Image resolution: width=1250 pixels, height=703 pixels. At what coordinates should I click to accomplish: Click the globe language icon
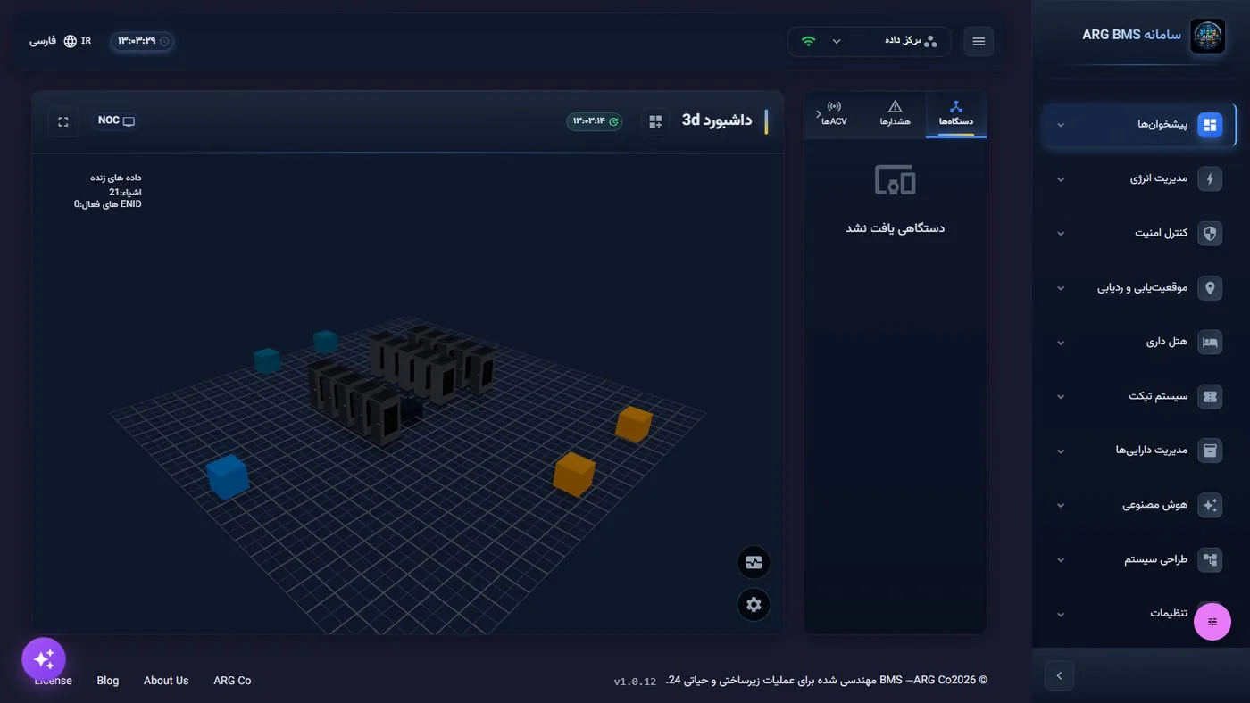click(71, 41)
